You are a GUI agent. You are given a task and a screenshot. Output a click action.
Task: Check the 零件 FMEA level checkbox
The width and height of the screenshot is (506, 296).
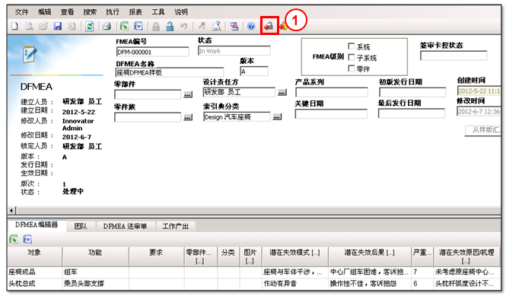[352, 68]
